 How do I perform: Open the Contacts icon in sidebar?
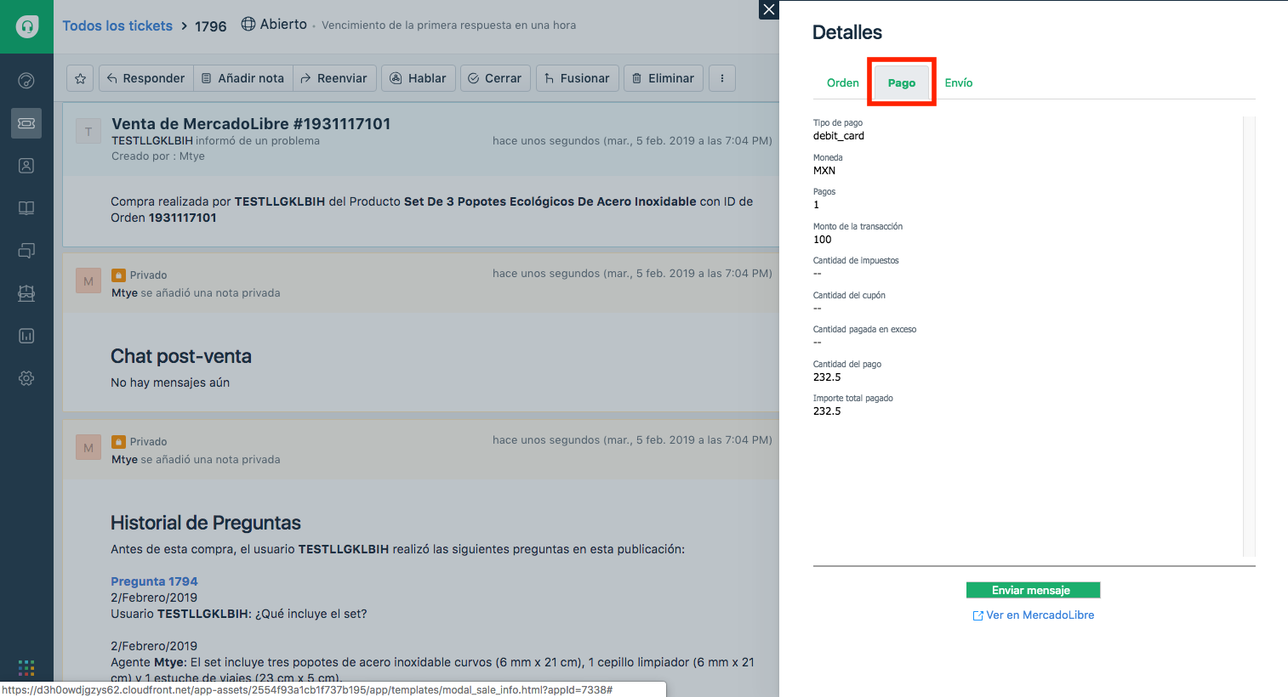point(26,166)
